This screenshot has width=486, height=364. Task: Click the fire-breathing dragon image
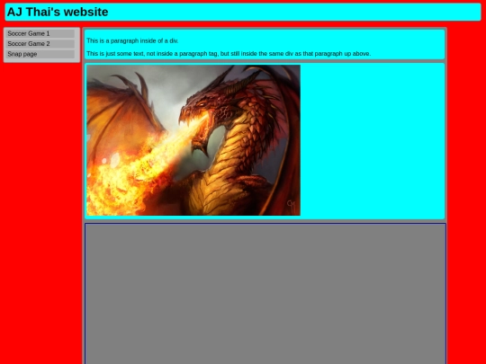(193, 140)
